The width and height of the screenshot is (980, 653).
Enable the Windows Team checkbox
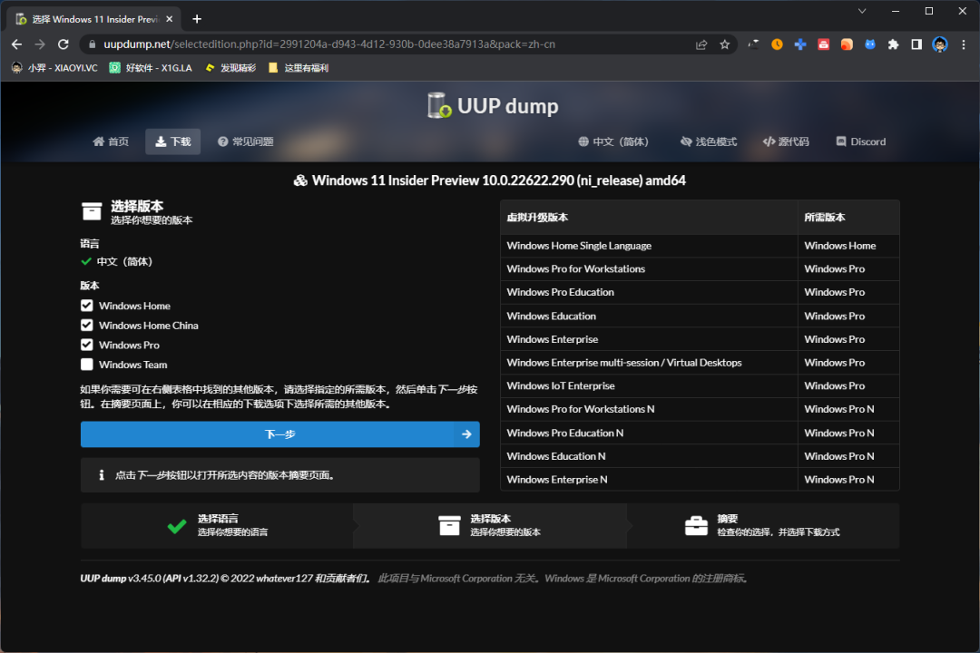(x=87, y=365)
